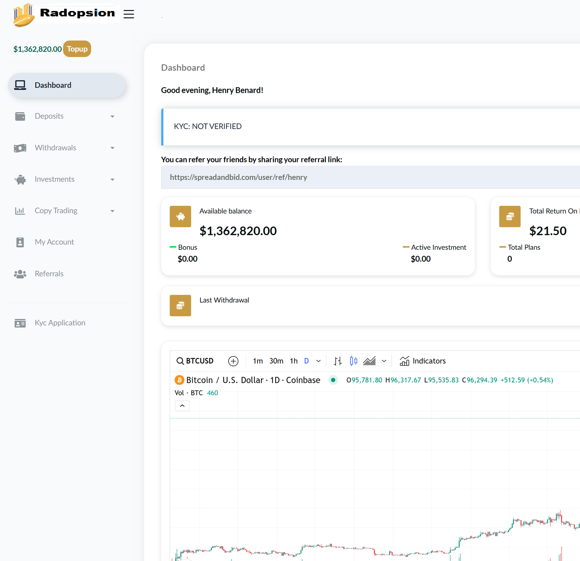This screenshot has height=561, width=580.
Task: Click the $1,362,820.00 available balance amount
Action: tap(238, 231)
